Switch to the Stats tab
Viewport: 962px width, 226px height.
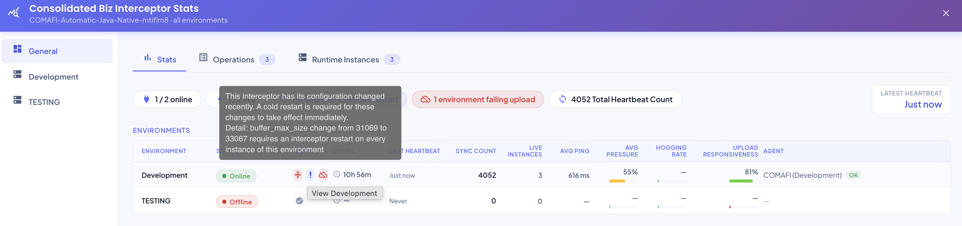[160, 59]
